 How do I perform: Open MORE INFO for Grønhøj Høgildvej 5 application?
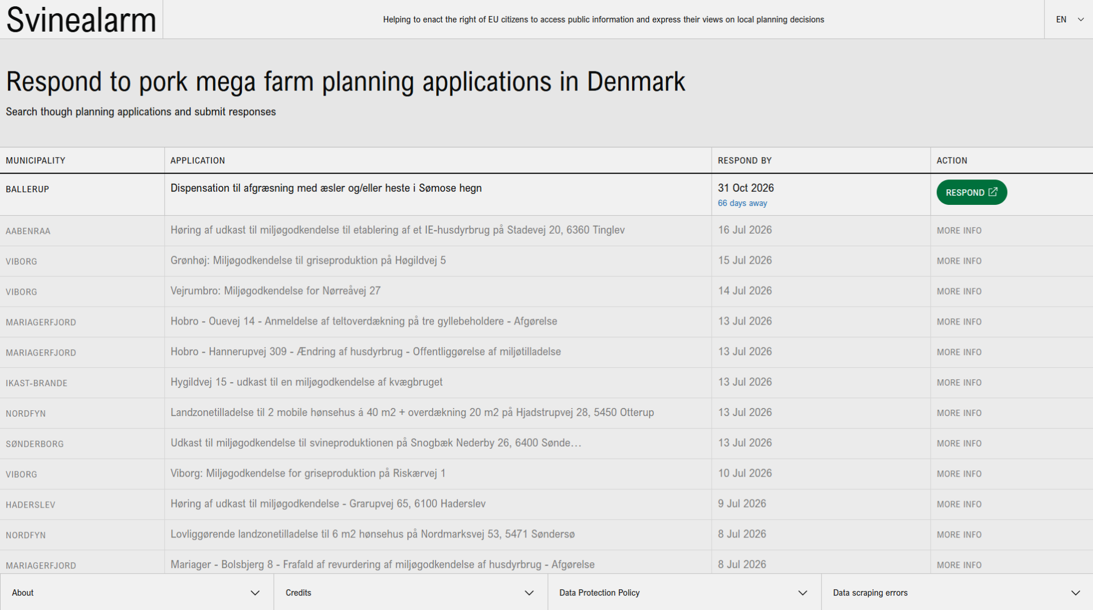point(959,261)
